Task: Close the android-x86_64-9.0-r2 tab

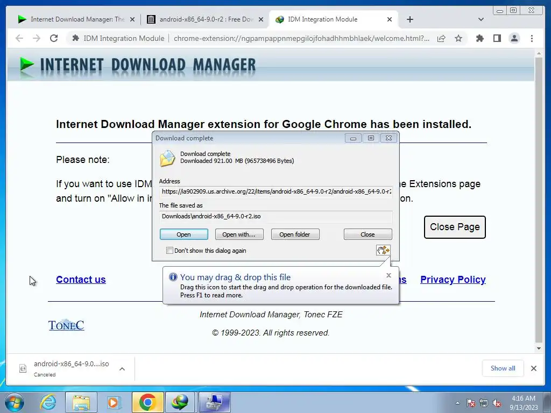Action: tap(261, 19)
